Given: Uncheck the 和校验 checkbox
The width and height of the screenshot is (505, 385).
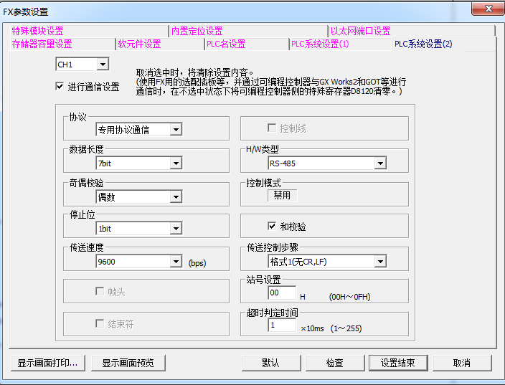Looking at the screenshot, I should click(272, 226).
